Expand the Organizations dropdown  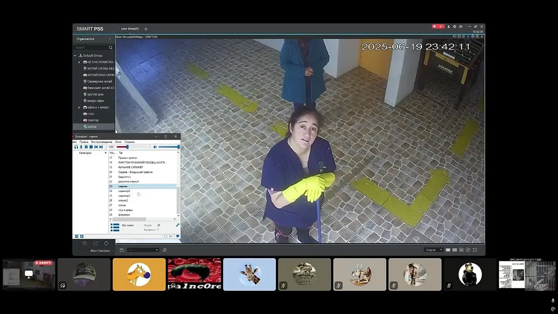pyautogui.click(x=109, y=39)
